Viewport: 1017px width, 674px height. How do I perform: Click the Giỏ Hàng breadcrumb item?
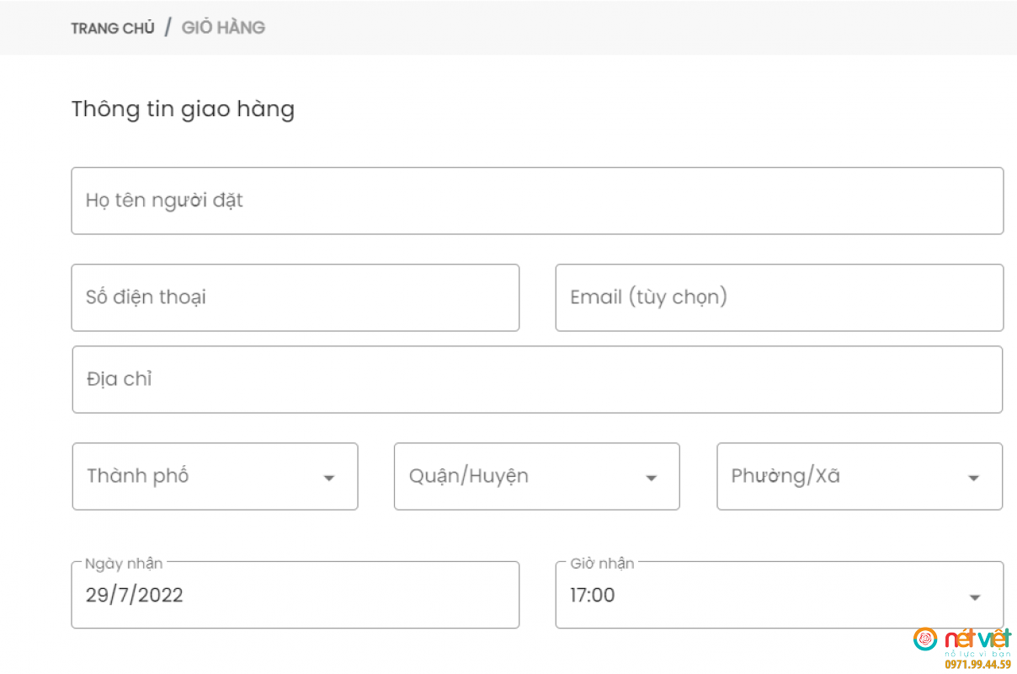[223, 28]
